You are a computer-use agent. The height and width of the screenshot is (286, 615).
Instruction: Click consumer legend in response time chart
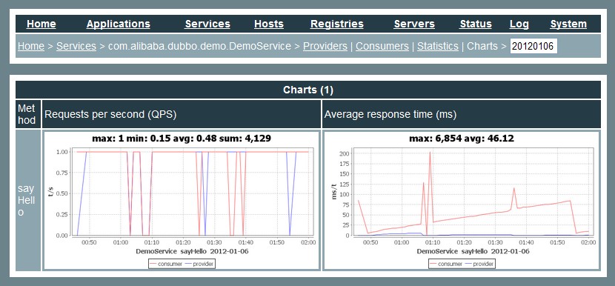(446, 264)
